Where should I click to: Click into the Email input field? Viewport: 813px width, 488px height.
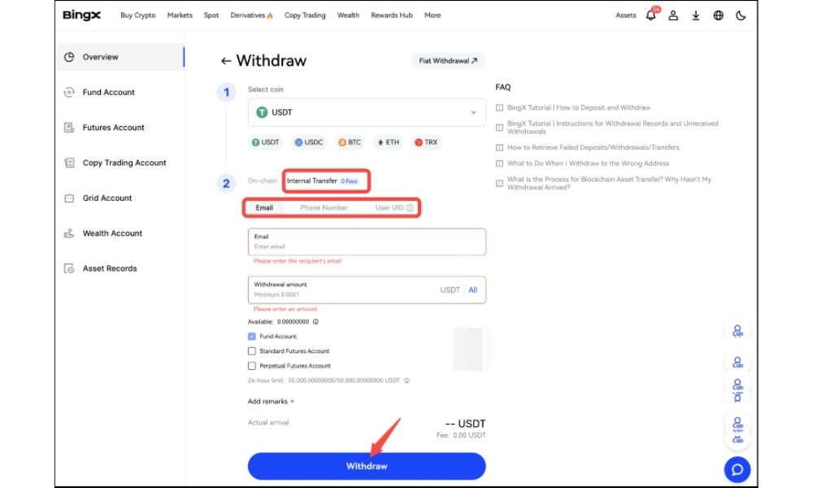pos(366,246)
